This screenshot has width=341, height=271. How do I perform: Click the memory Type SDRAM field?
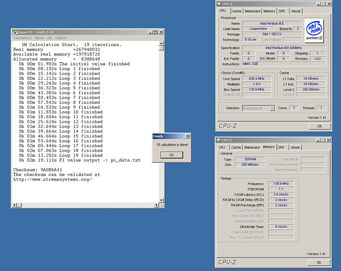coord(250,159)
